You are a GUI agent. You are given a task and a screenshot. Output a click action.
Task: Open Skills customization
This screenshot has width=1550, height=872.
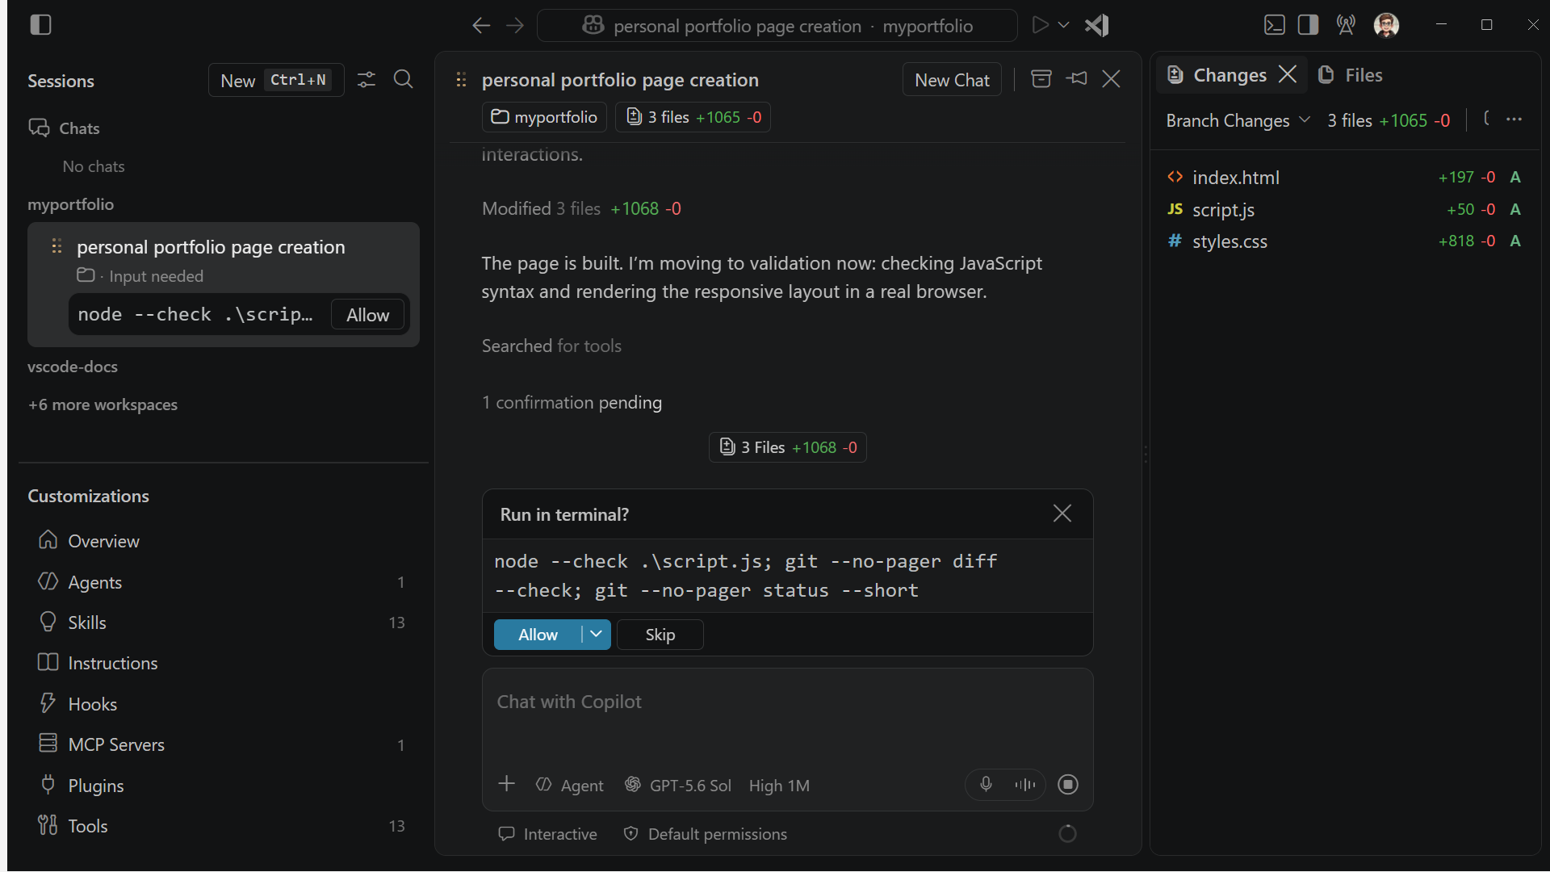point(223,622)
